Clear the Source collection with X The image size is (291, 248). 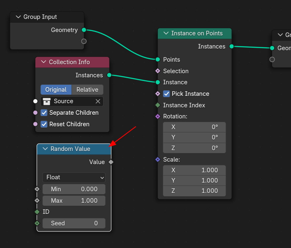coord(98,101)
